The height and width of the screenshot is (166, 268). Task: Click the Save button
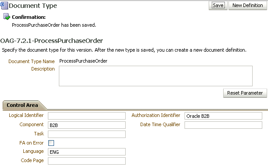click(x=218, y=5)
